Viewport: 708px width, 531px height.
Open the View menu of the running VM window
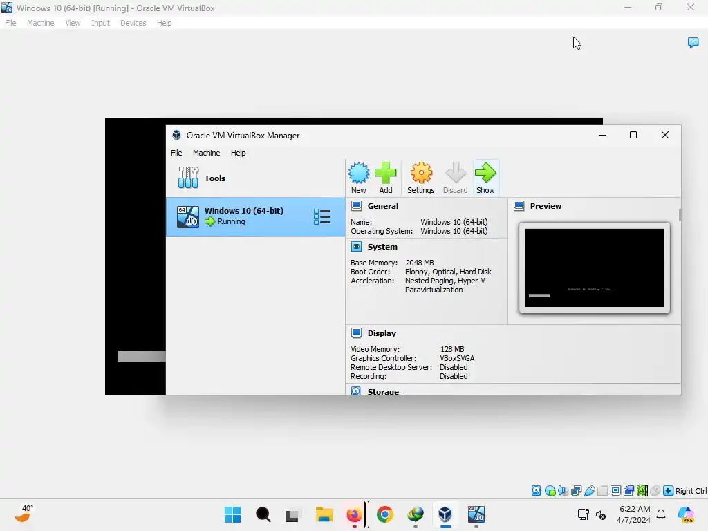(x=73, y=23)
